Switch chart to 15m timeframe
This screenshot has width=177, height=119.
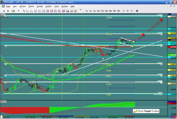(102, 11)
